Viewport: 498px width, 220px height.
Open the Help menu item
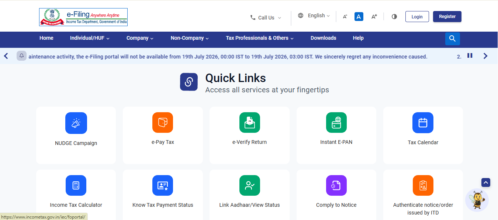point(358,38)
